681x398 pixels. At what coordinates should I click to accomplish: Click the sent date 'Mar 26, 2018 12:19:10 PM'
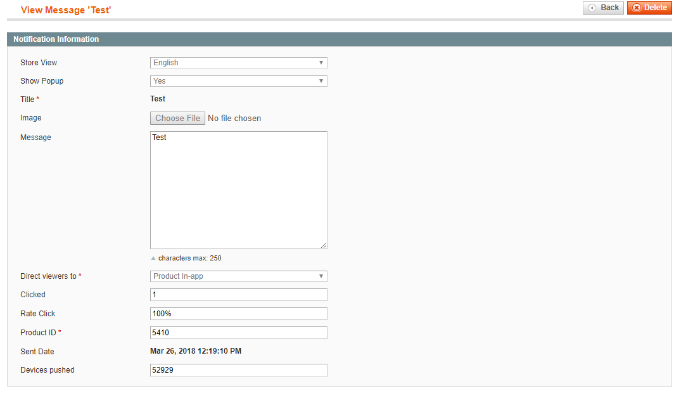point(196,351)
